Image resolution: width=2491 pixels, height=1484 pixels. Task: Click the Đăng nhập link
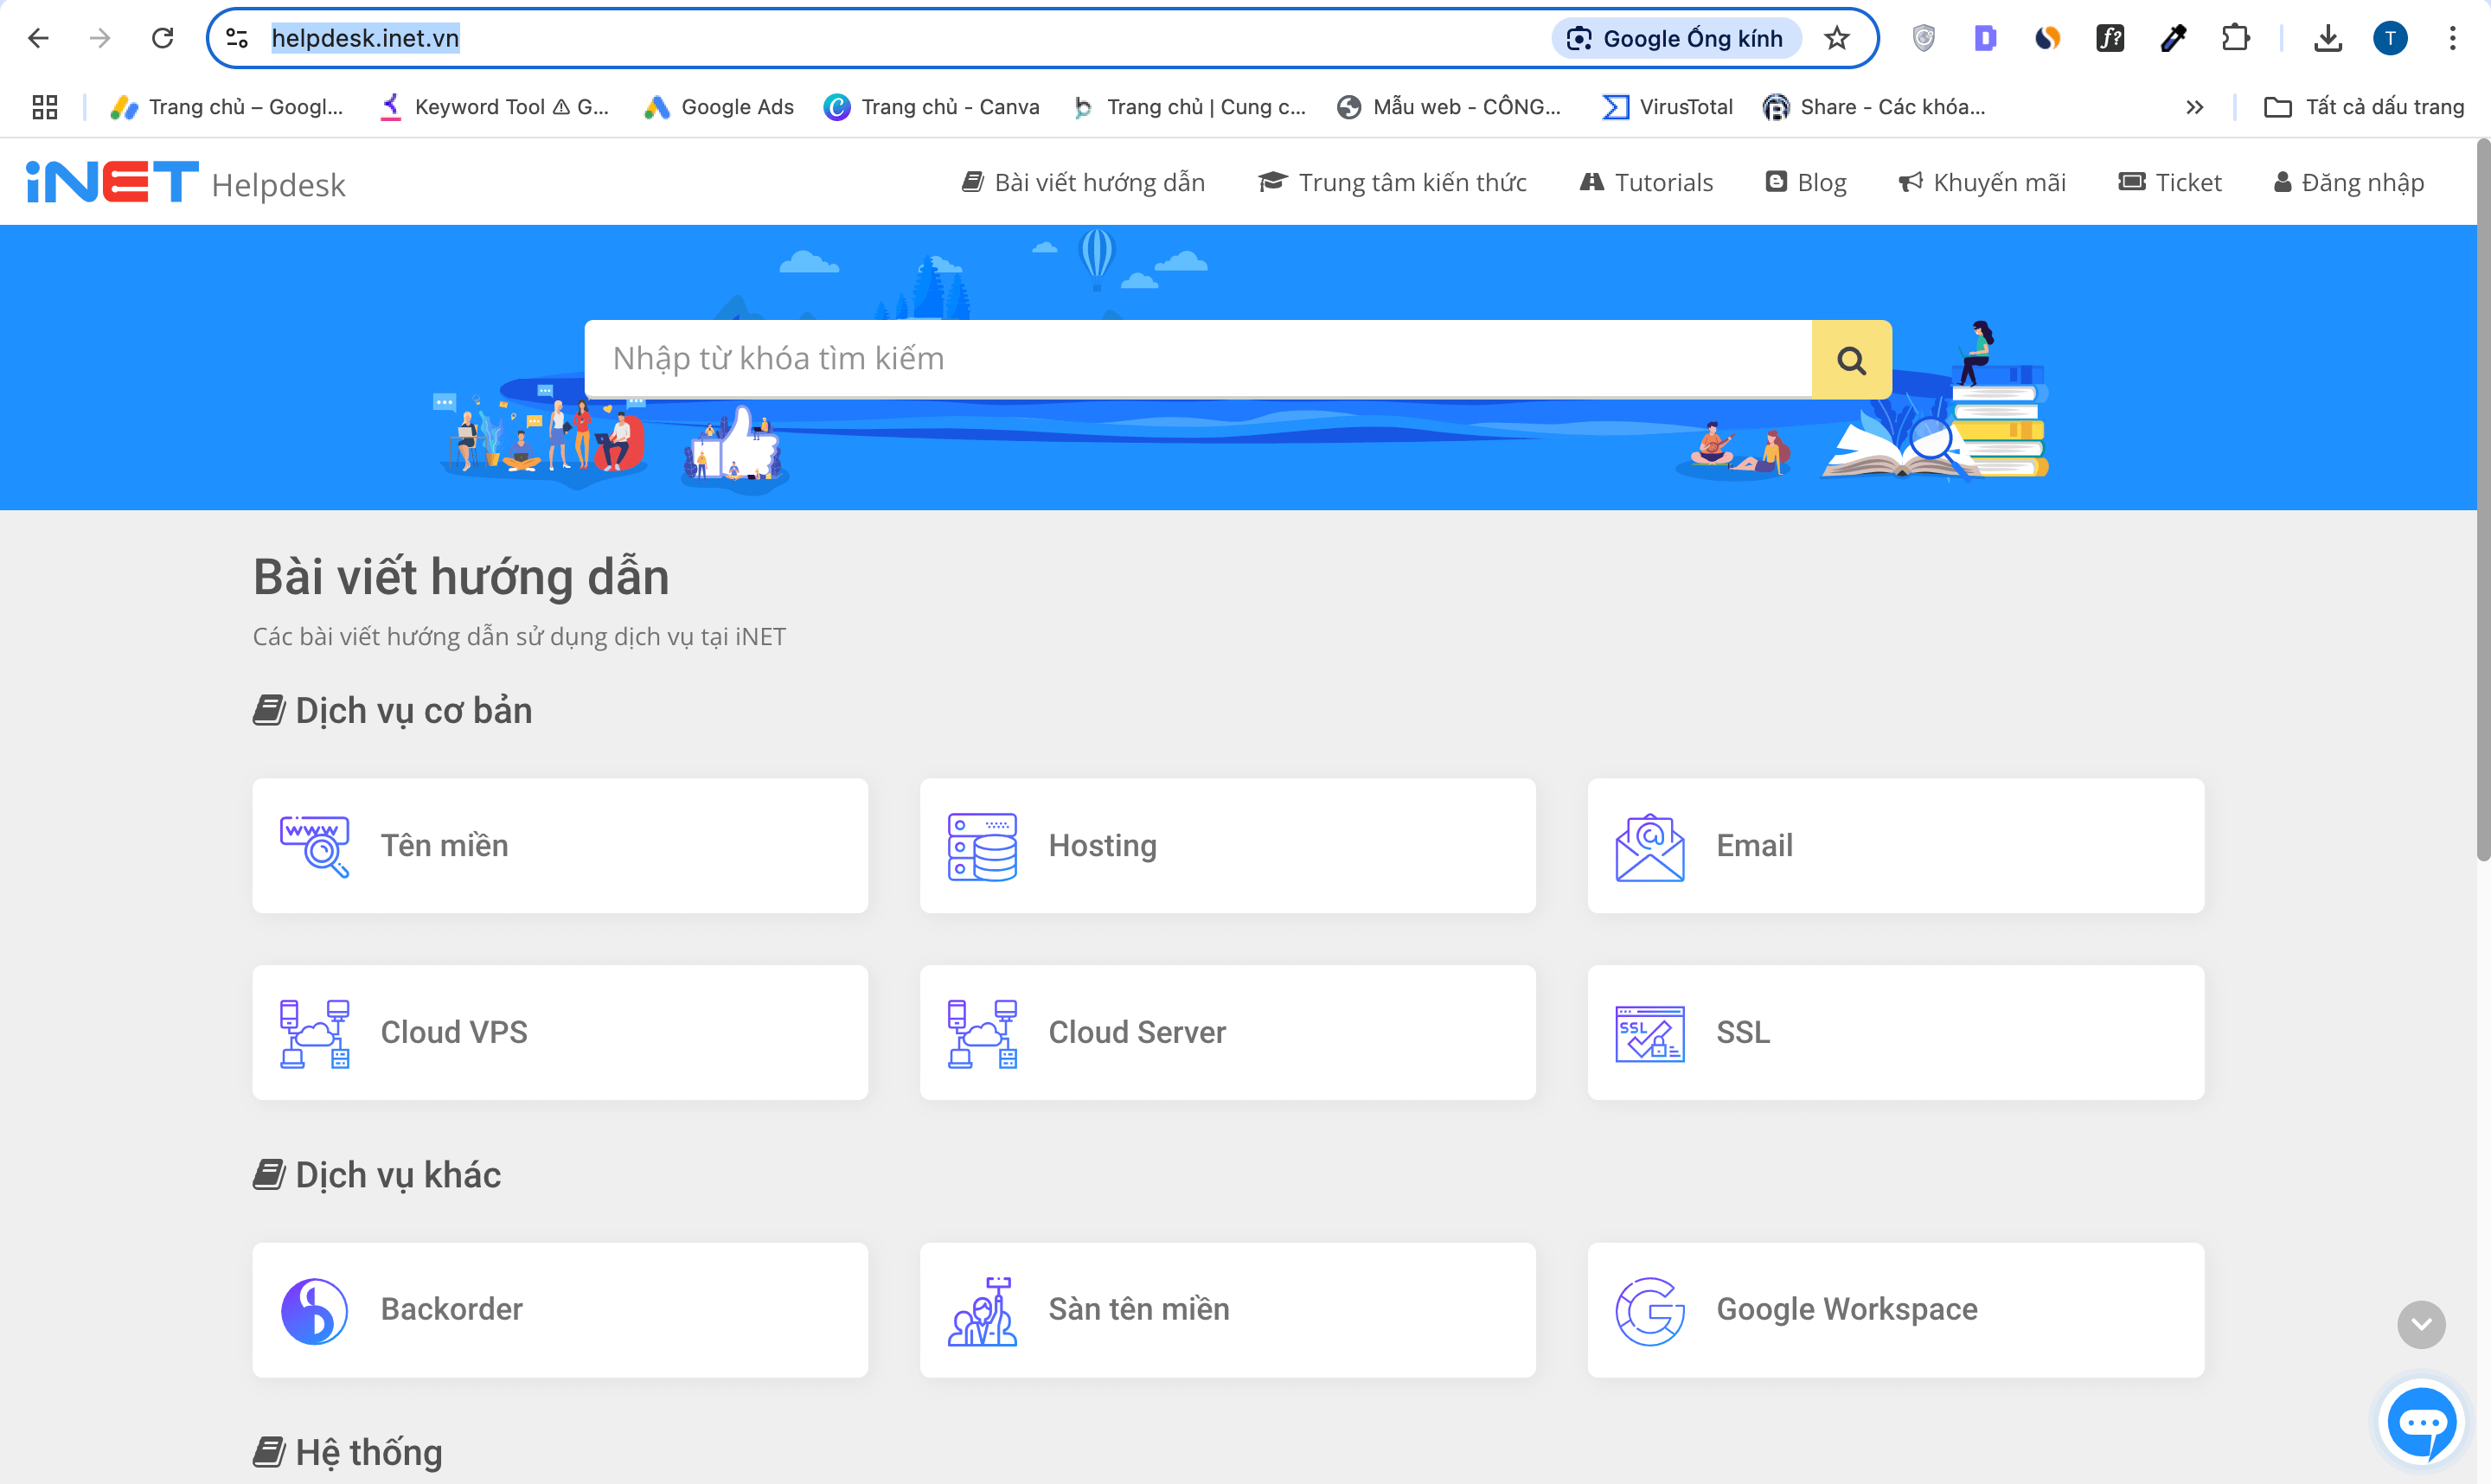pos(2349,181)
